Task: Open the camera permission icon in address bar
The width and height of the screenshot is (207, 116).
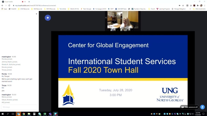Action: 180,5
